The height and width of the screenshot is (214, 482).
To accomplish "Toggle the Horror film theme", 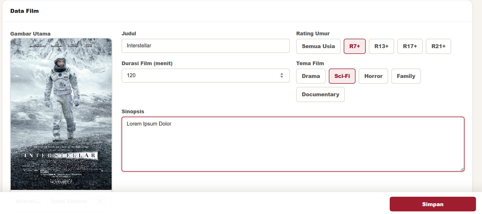I will 373,76.
